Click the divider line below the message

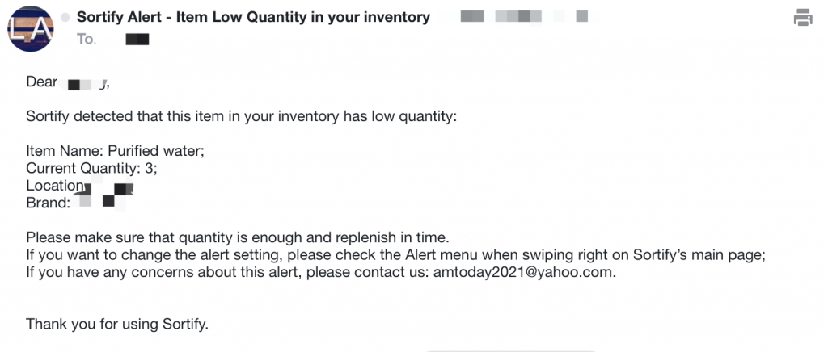pyautogui.click(x=509, y=350)
